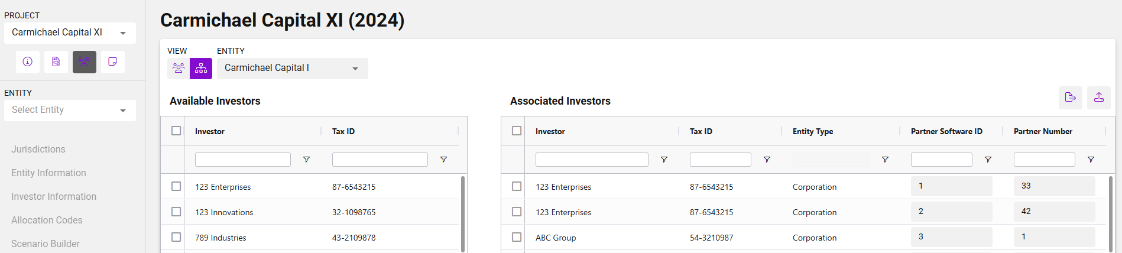This screenshot has height=253, width=1122.
Task: Open the Carmichael Capital I entity dropdown
Action: 292,69
